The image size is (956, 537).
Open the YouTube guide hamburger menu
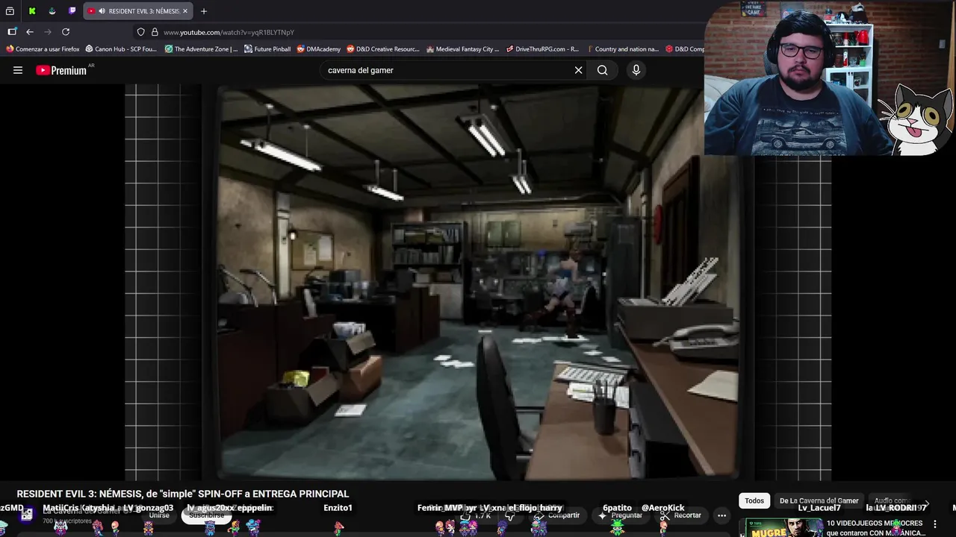(18, 70)
